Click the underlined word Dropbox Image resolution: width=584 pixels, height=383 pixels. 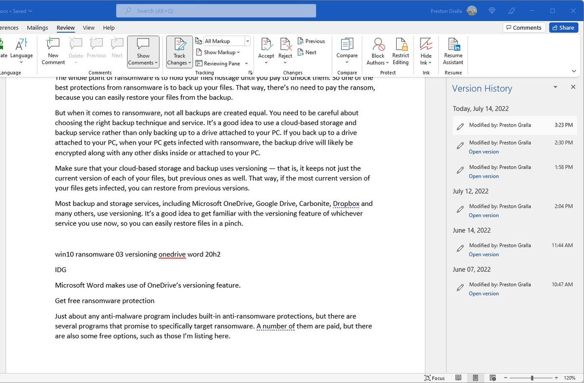346,203
